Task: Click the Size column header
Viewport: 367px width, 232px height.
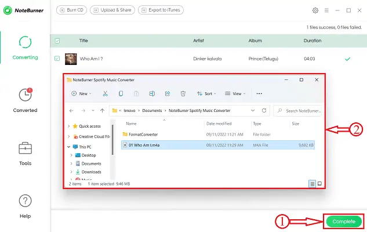Action: click(295, 124)
